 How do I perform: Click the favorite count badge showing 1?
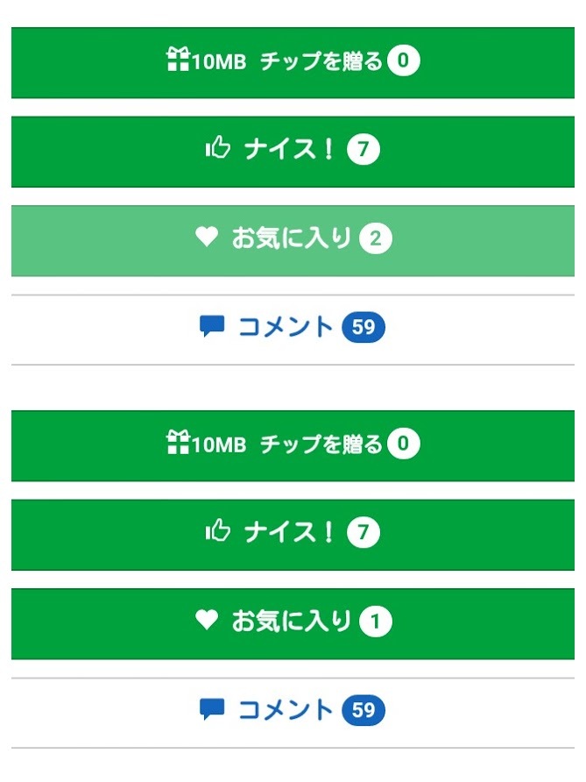point(376,622)
